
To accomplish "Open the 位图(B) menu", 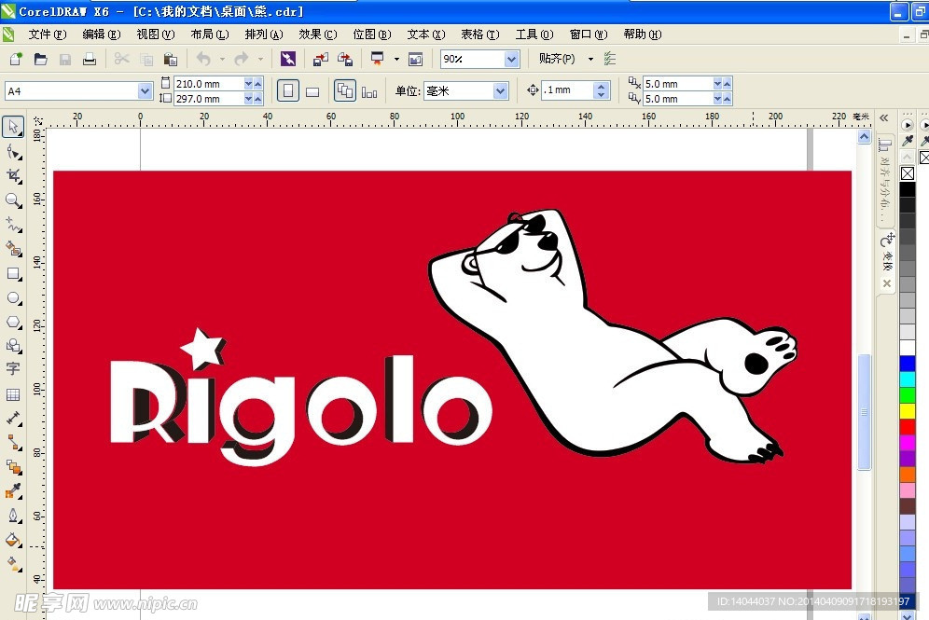I will tap(371, 34).
